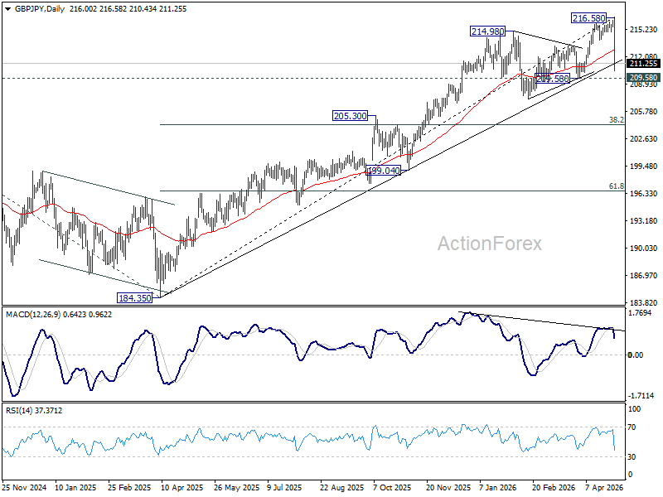Select the 184.350 low price label

point(135,298)
